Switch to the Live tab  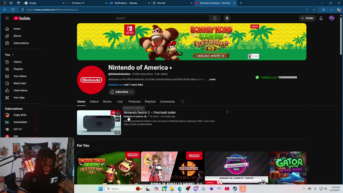click(120, 102)
